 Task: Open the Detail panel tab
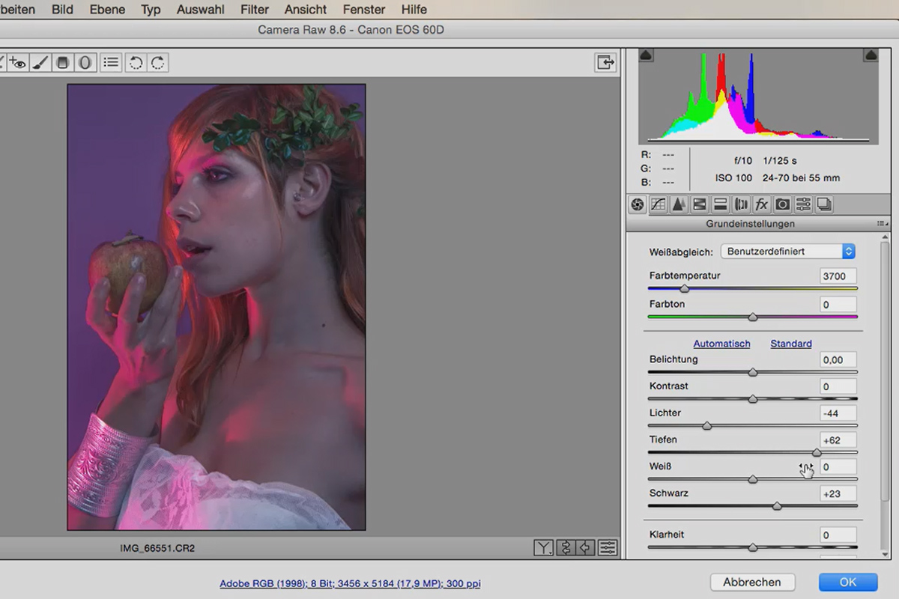point(679,204)
